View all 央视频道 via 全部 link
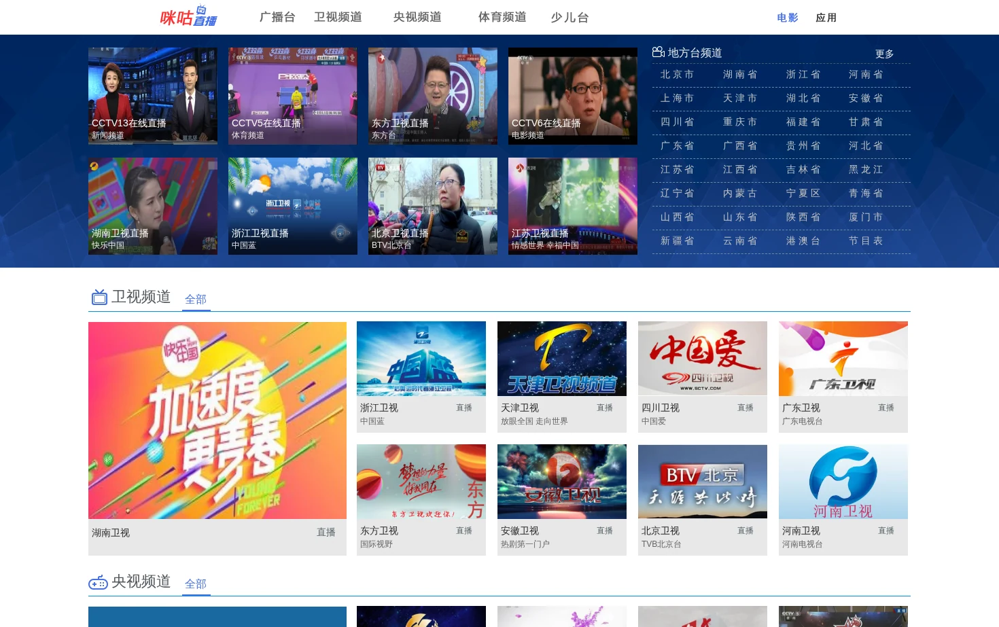Screen dimensions: 999x627 coord(196,584)
